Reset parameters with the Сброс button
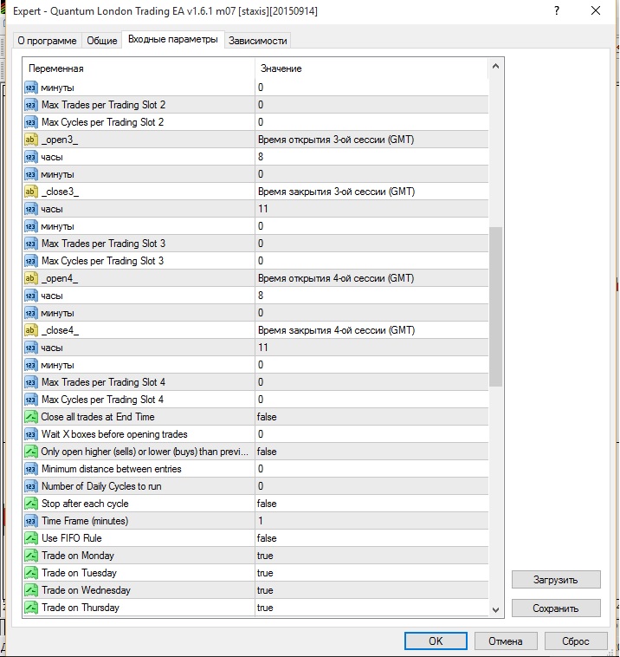620x657 pixels. [576, 641]
